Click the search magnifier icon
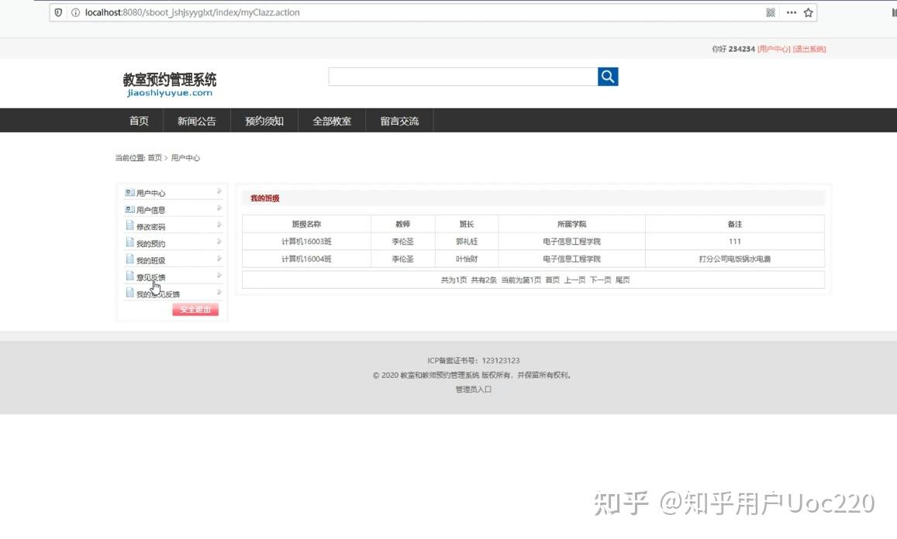 point(607,76)
